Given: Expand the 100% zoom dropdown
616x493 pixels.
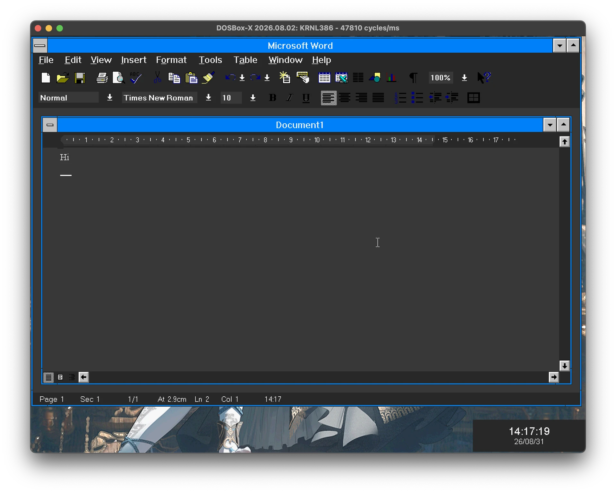Looking at the screenshot, I should tap(464, 78).
